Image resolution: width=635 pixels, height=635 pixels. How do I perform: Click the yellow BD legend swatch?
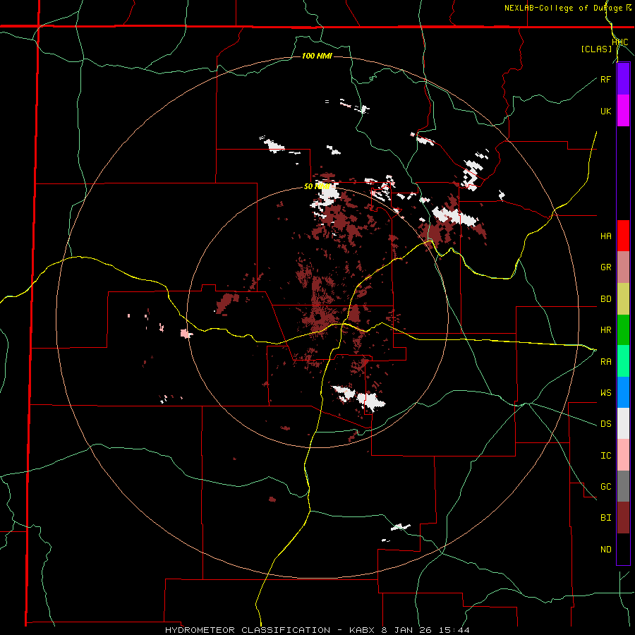623,299
